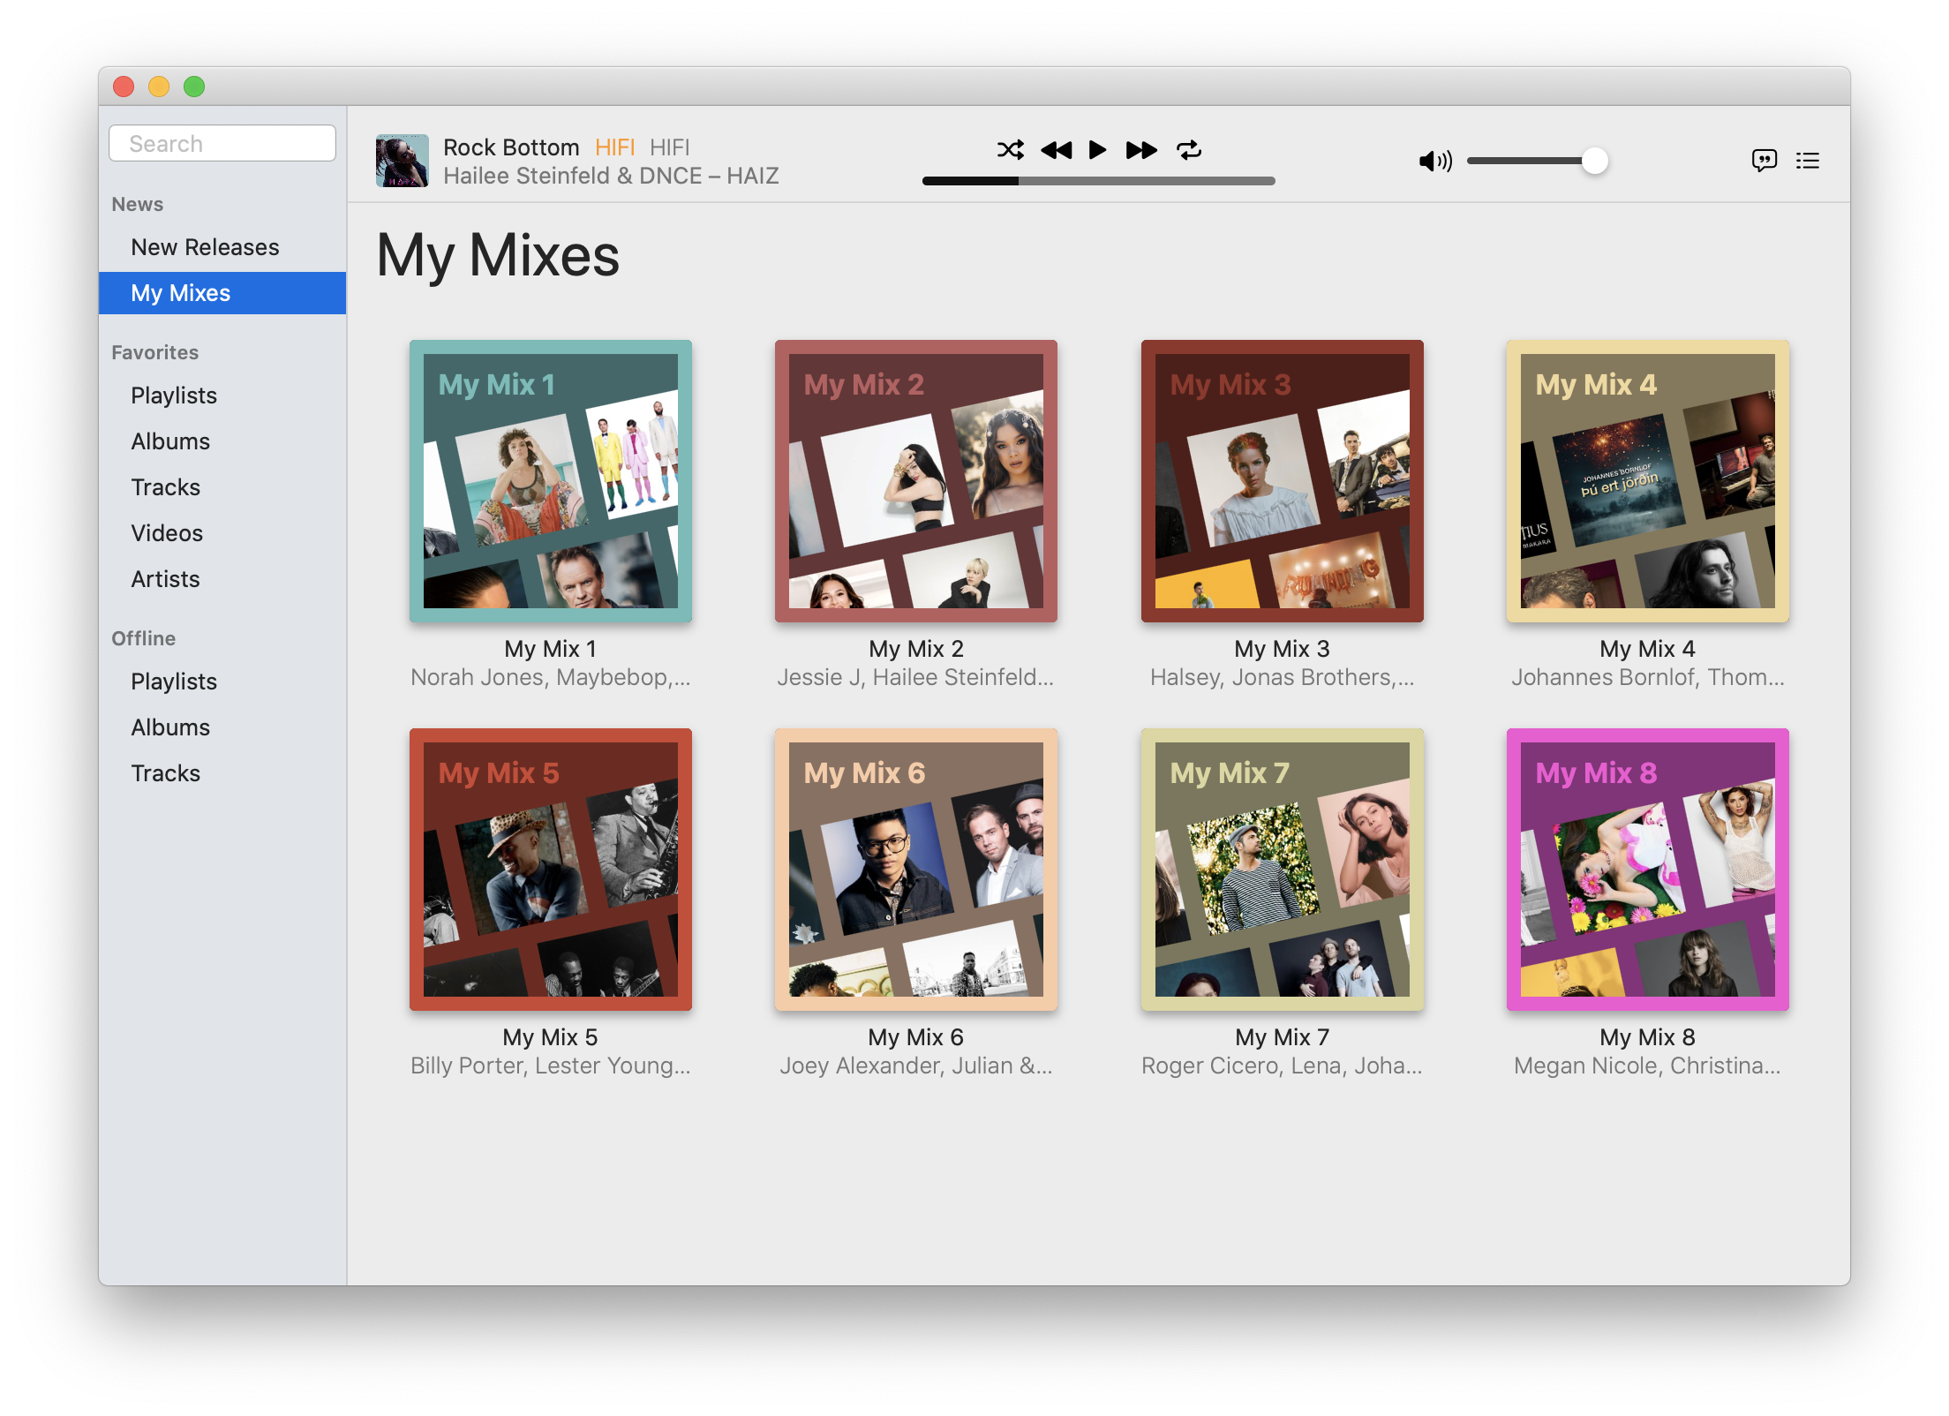The height and width of the screenshot is (1416, 1949).
Task: Show the play queue list icon
Action: [1807, 161]
